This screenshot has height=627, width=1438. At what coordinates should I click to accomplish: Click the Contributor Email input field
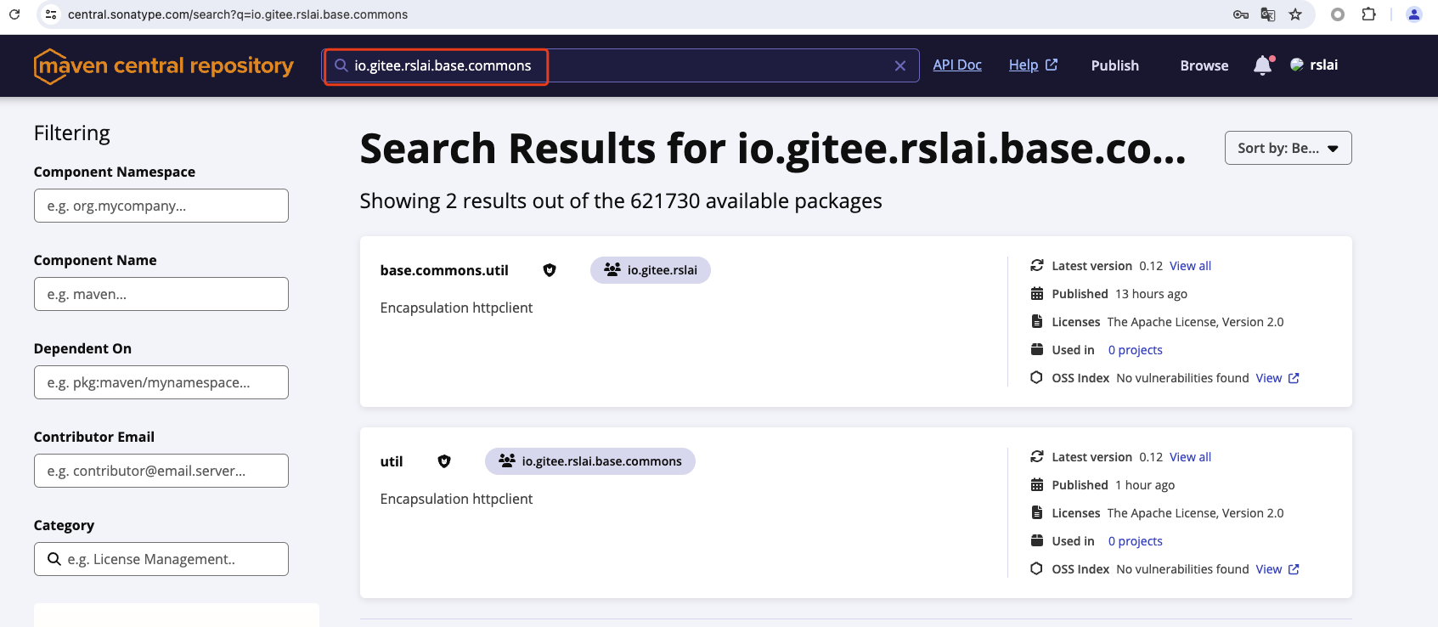[x=161, y=471]
